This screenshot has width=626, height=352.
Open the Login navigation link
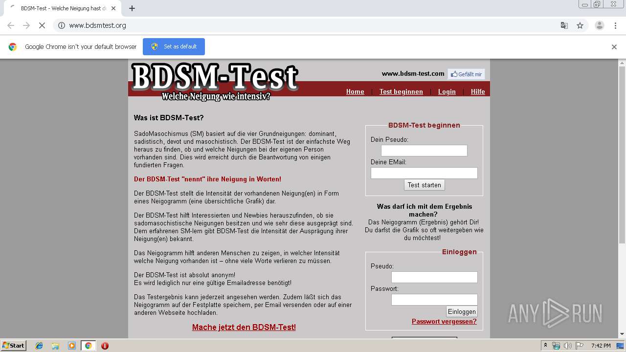click(x=447, y=91)
